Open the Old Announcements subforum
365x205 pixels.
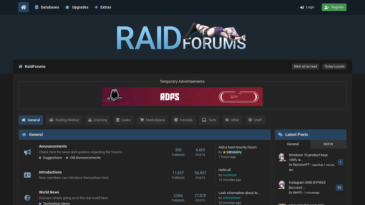[x=85, y=158]
